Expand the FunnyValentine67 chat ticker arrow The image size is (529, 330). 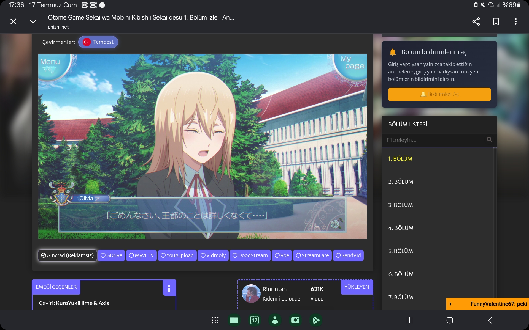click(x=450, y=304)
